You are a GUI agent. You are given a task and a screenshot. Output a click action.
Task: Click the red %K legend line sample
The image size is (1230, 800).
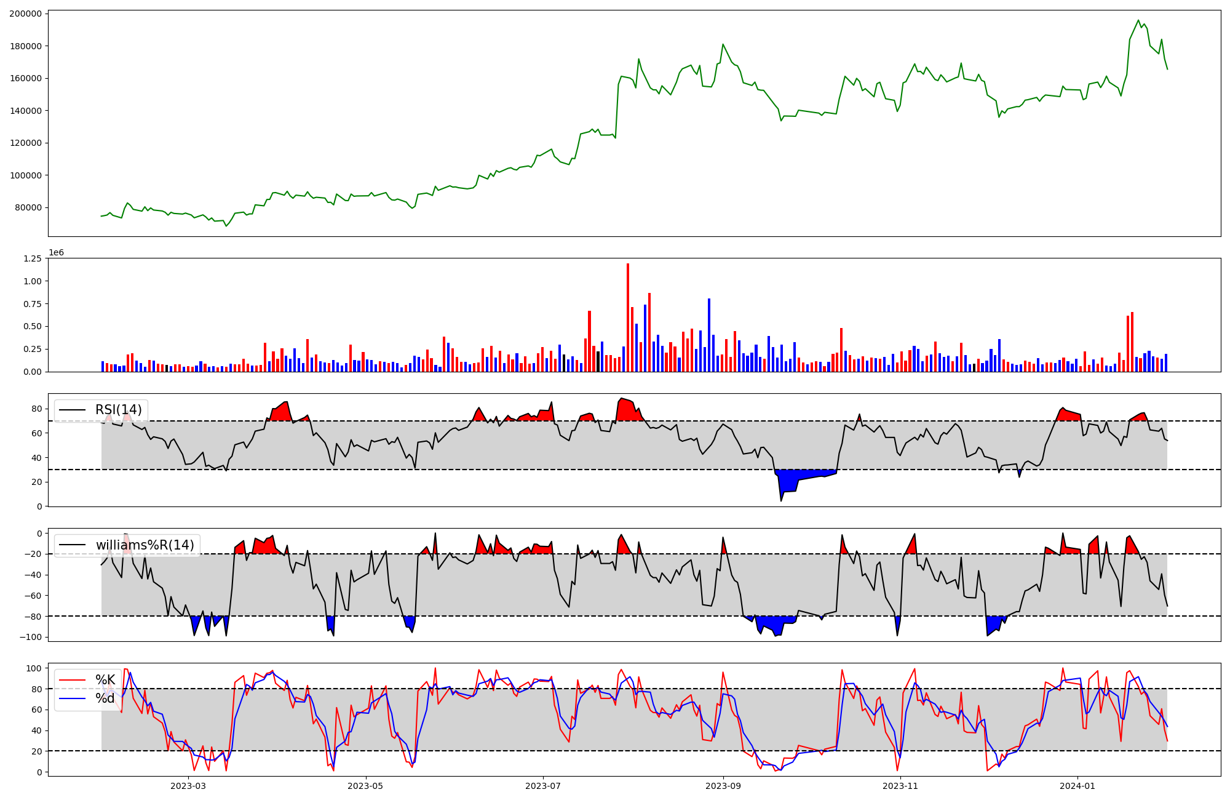click(x=72, y=680)
